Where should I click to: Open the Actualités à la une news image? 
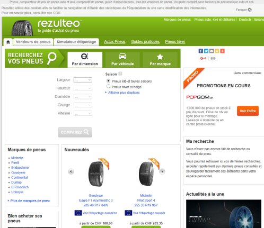pyautogui.click(x=224, y=214)
